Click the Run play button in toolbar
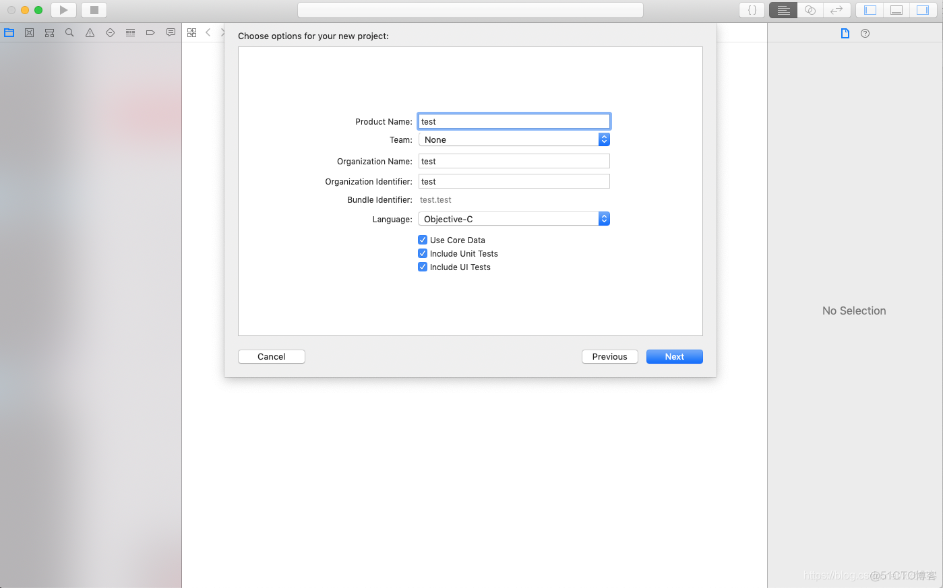 pos(64,10)
